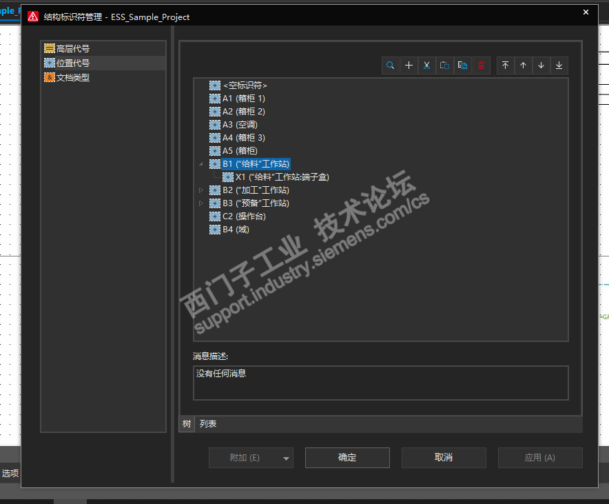Select A2 (箱柜 2) entry

[x=243, y=112]
